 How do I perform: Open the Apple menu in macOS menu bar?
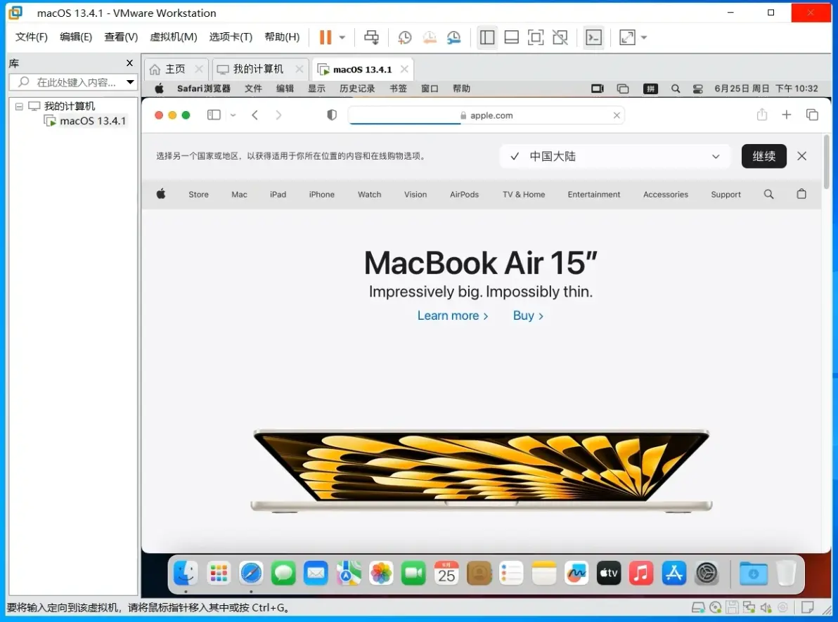coord(160,89)
